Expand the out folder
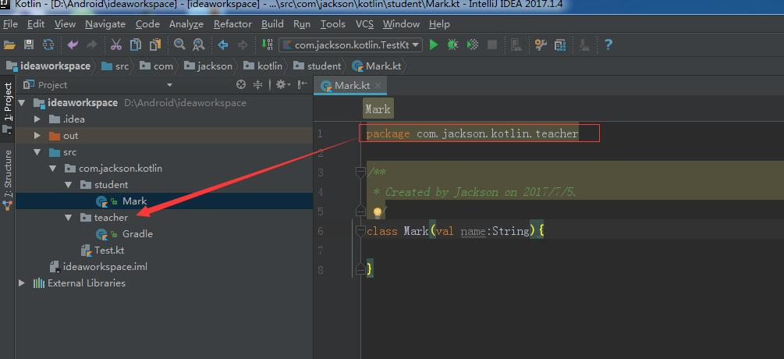 (37, 136)
